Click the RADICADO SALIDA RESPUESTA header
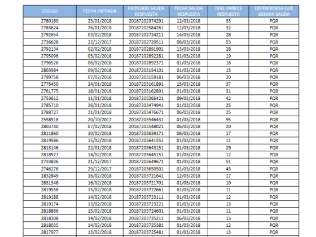The height and width of the screenshot is (237, 316). [x=146, y=11]
